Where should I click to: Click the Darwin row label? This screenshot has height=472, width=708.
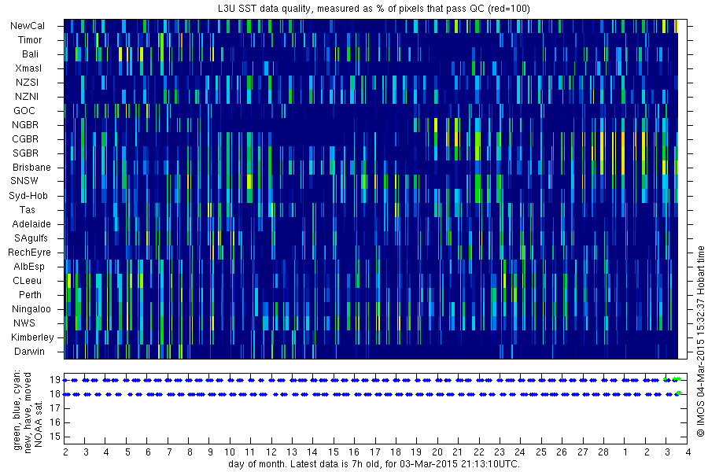tap(29, 352)
